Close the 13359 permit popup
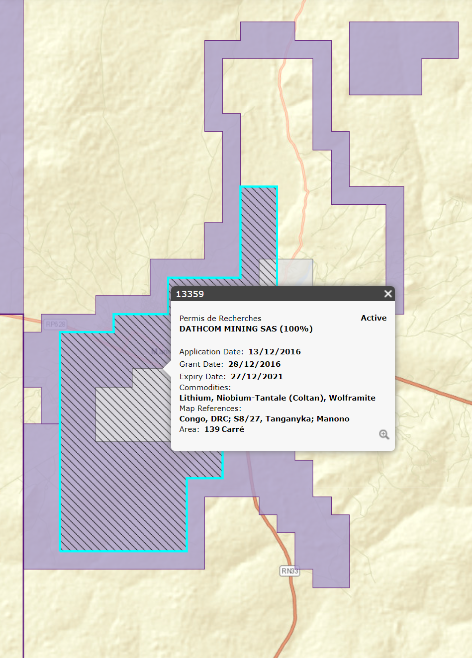This screenshot has width=472, height=658. tap(388, 294)
